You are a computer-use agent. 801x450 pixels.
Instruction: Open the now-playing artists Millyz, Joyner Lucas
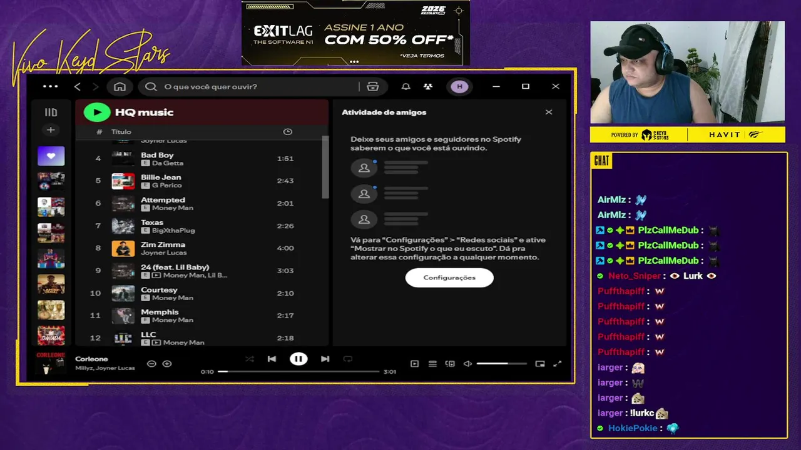[x=105, y=368]
